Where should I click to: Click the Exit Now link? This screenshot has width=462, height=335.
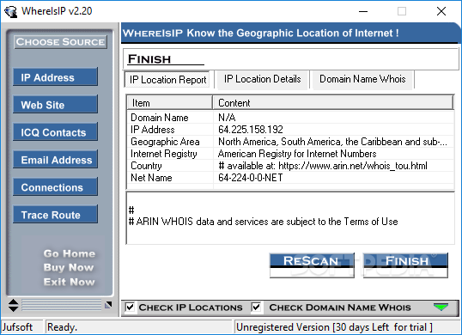70,282
